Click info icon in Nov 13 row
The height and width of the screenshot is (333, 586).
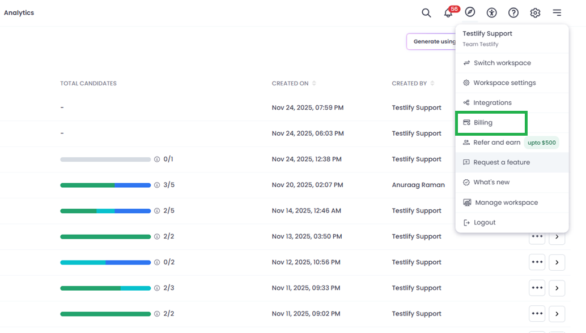coord(157,236)
